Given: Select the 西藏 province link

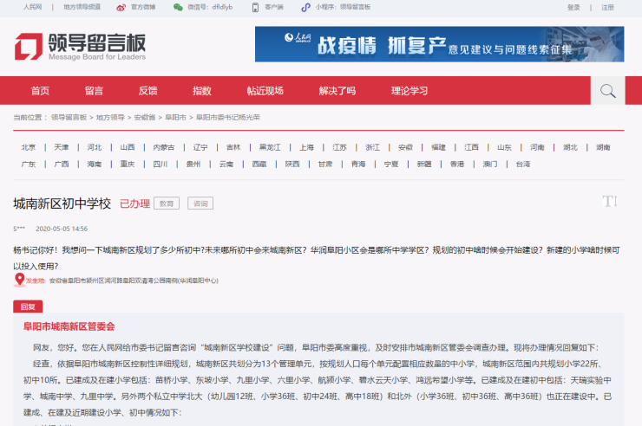Looking at the screenshot, I should tap(259, 164).
